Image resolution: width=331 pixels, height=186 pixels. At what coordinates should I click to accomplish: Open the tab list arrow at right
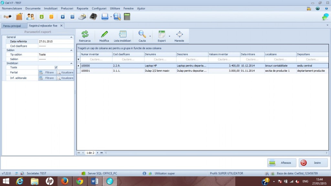327,25
